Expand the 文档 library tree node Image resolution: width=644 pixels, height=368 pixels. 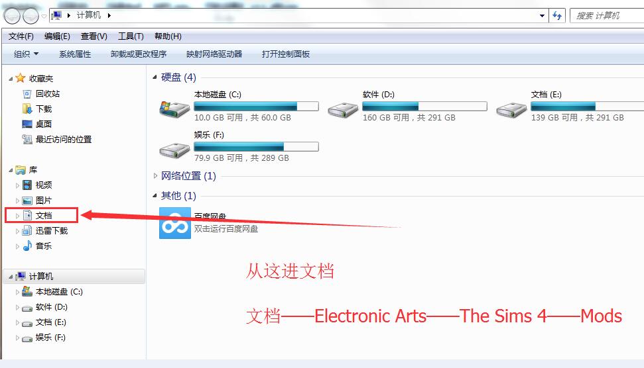click(17, 216)
